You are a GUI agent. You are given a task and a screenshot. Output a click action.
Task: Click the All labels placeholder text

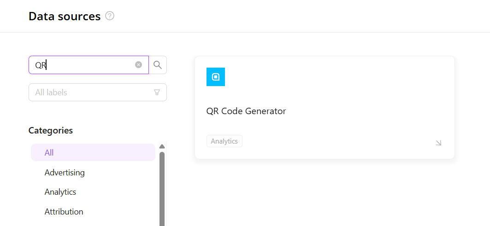click(x=51, y=93)
